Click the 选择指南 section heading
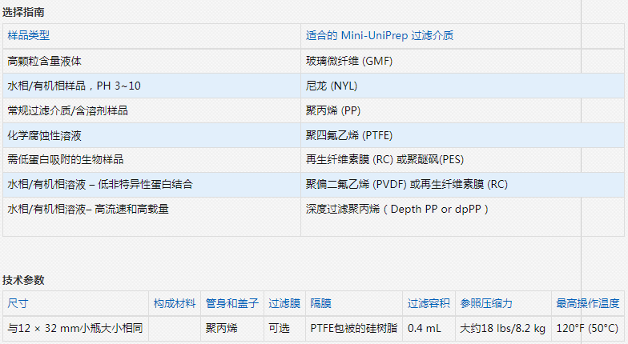This screenshot has width=628, height=344. pyautogui.click(x=23, y=13)
